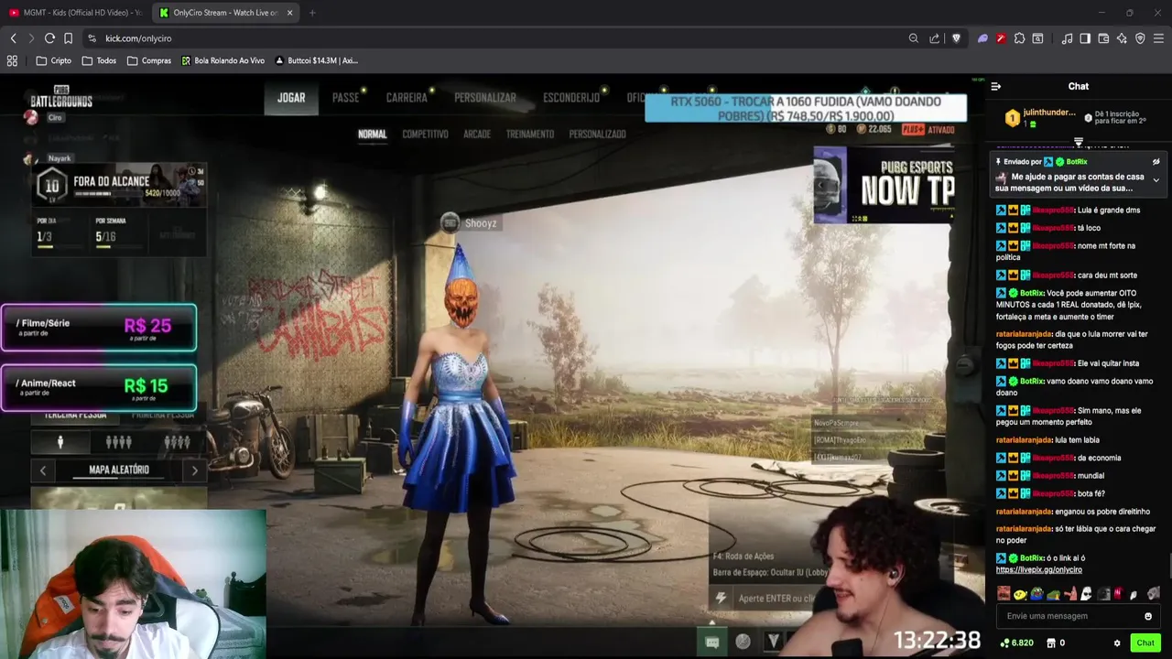Go to previous map with left arrow
This screenshot has width=1172, height=659.
[43, 470]
